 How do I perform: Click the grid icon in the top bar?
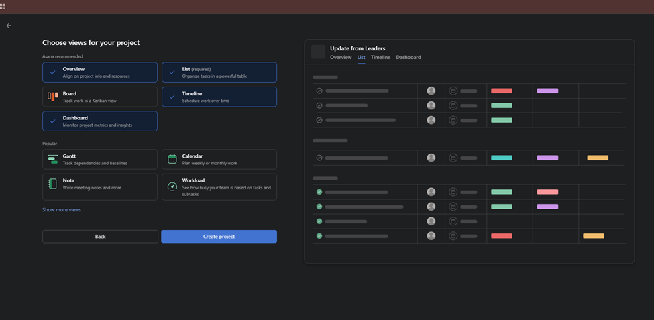click(x=3, y=6)
